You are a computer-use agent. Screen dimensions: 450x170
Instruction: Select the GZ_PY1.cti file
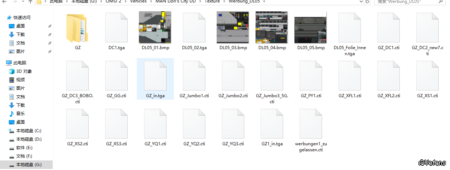(311, 80)
